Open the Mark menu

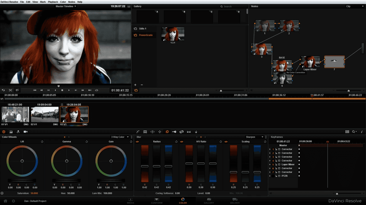(43, 2)
